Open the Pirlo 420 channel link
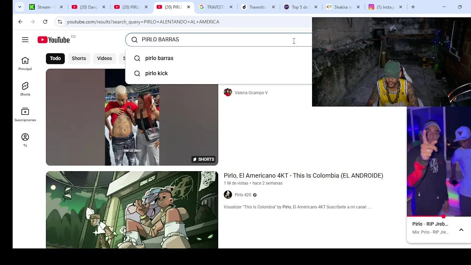This screenshot has height=265, width=471. [243, 195]
